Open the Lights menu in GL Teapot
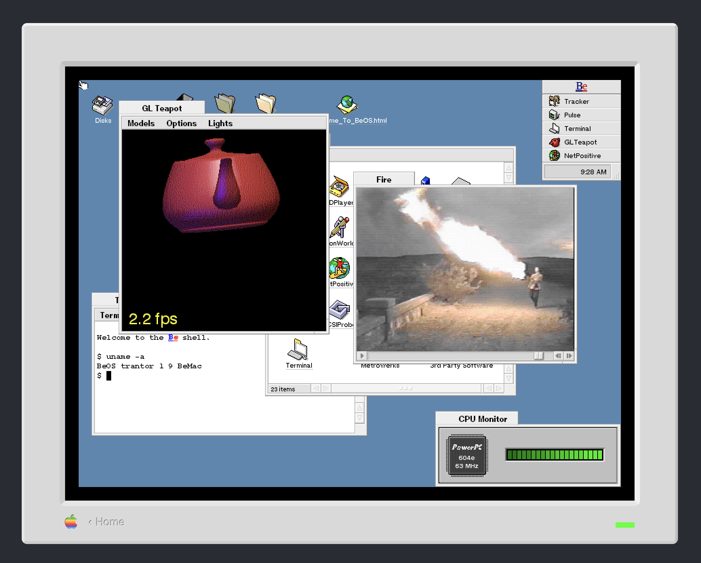The height and width of the screenshot is (563, 701). pos(220,123)
